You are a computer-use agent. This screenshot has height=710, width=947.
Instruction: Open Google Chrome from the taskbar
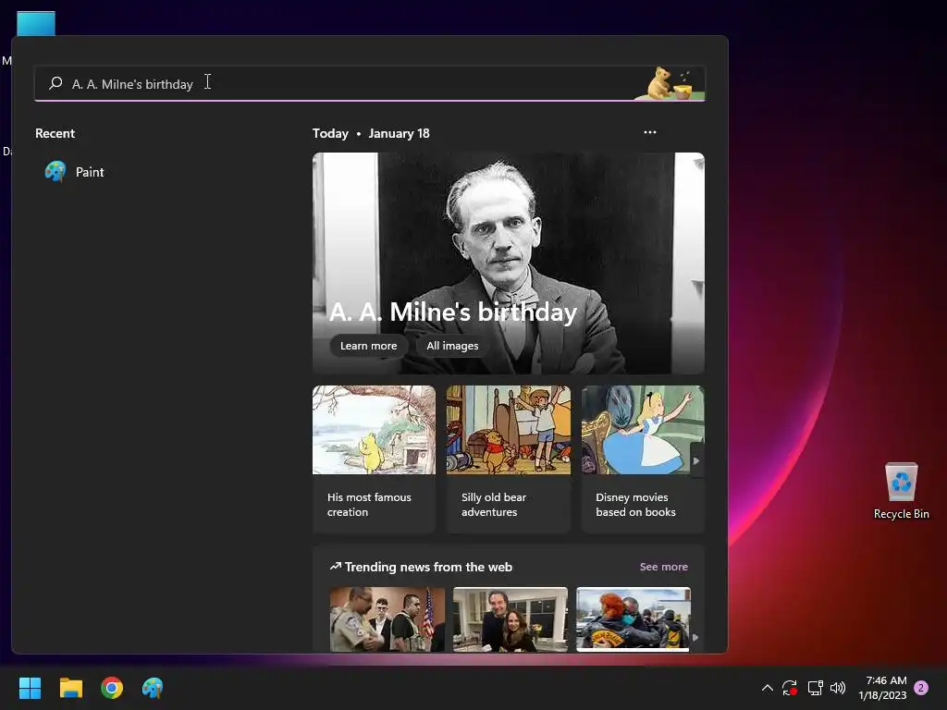click(112, 688)
